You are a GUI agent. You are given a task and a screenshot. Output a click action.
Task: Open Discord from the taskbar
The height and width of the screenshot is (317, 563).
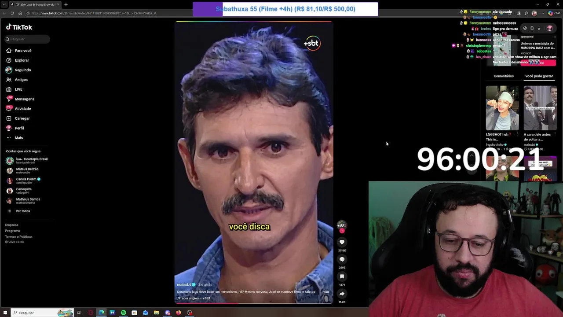tap(168, 313)
